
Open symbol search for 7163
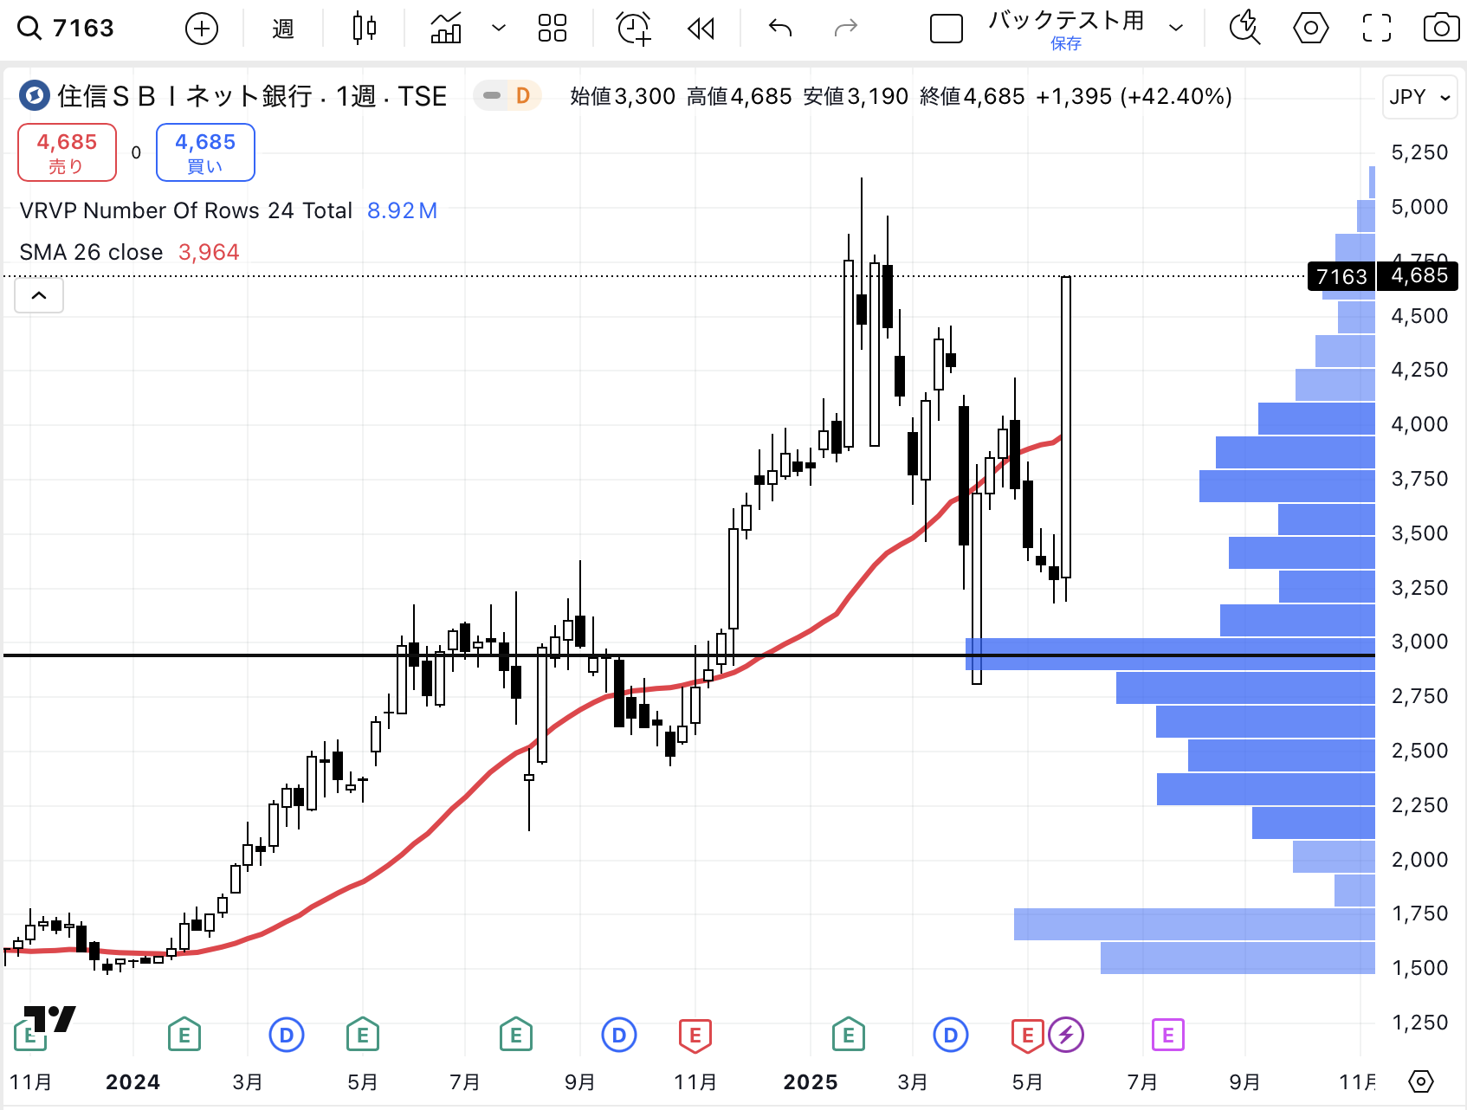(68, 29)
